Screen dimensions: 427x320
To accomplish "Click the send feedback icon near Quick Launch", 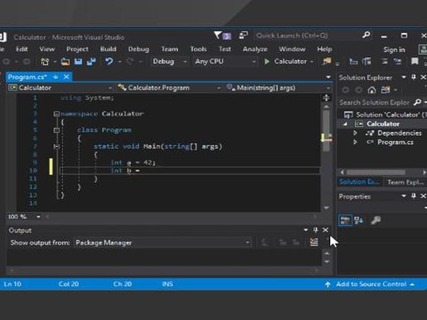I will click(x=243, y=35).
